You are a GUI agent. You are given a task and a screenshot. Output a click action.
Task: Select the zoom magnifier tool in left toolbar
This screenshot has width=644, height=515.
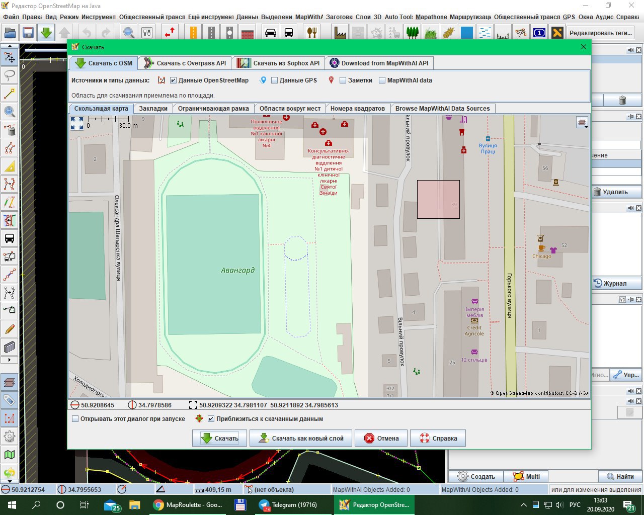(10, 112)
